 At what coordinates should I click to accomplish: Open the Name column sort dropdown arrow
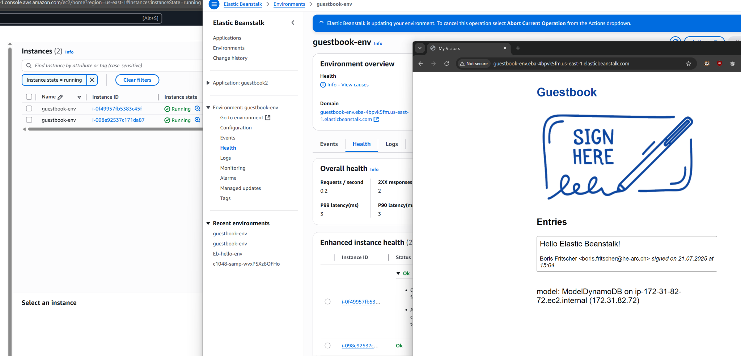click(79, 97)
